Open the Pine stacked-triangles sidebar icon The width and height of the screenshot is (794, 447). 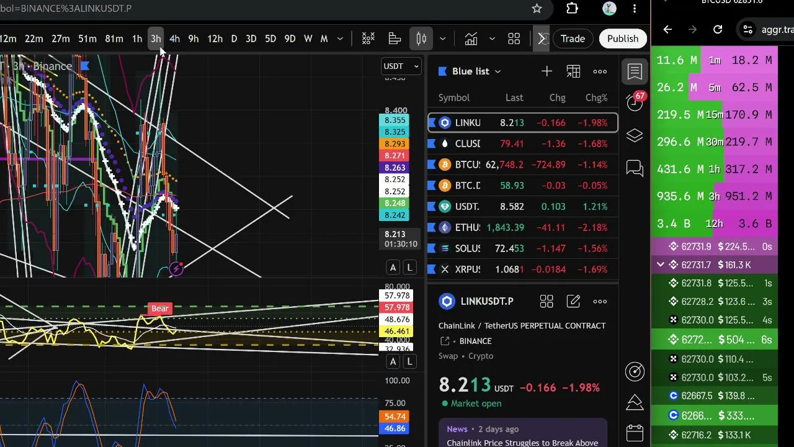pyautogui.click(x=635, y=402)
